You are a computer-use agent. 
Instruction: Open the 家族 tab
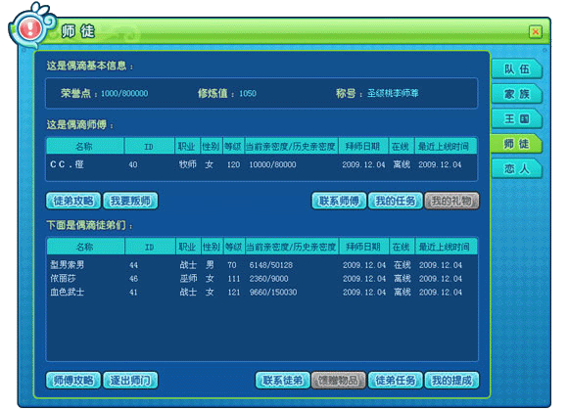click(x=517, y=94)
